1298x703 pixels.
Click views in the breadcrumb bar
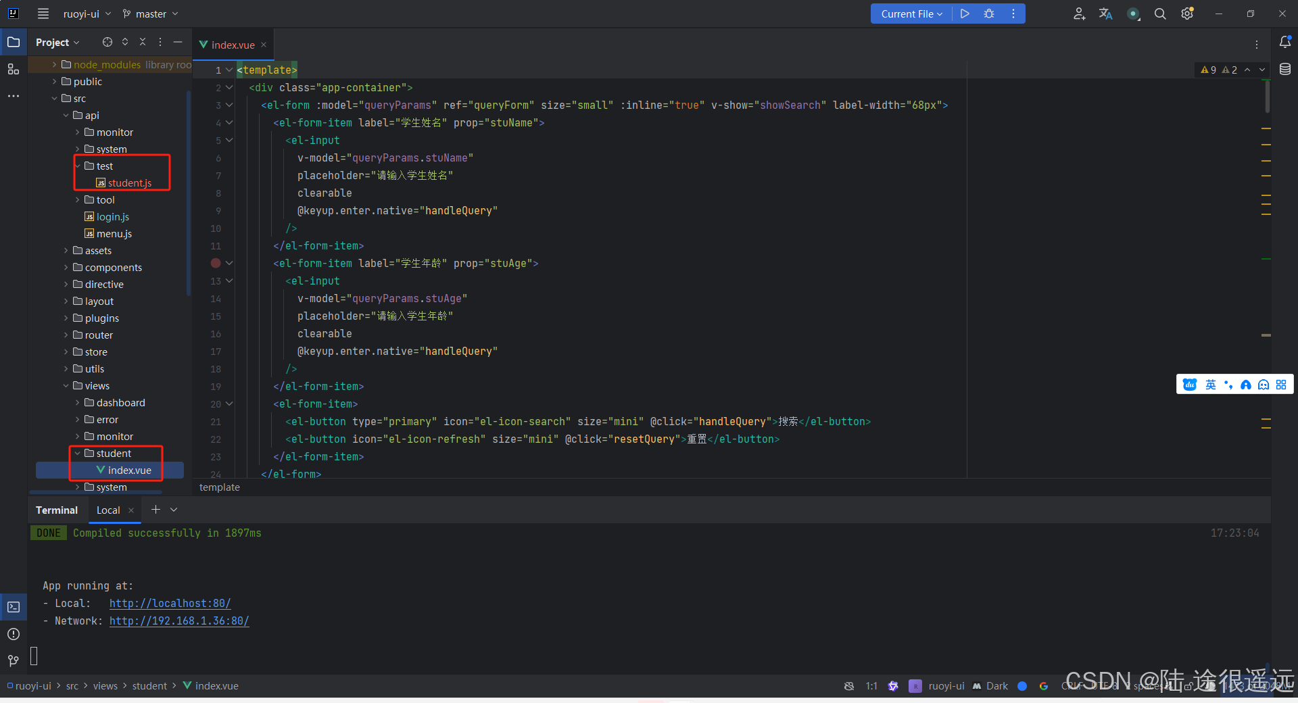click(x=105, y=685)
